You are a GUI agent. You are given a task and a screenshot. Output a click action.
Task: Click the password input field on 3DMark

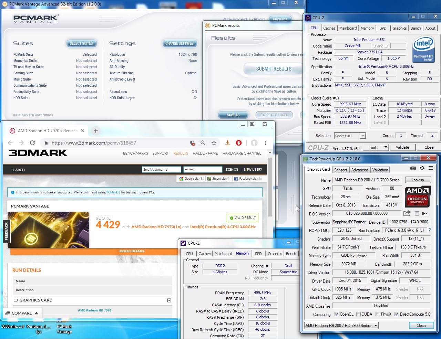pyautogui.click(x=203, y=169)
